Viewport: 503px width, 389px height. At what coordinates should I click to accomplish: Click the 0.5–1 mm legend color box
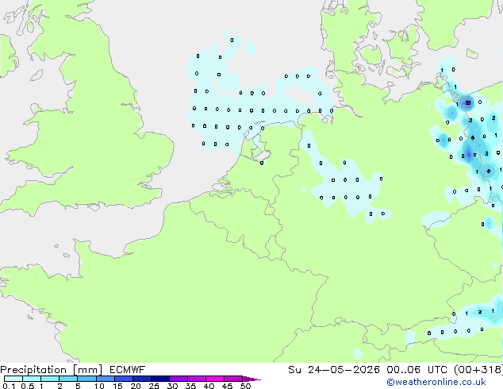[x=32, y=379]
